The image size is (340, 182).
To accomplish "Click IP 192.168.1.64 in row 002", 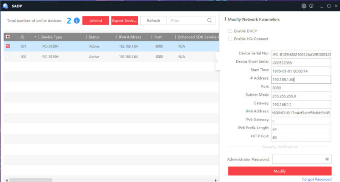I will [x=128, y=57].
